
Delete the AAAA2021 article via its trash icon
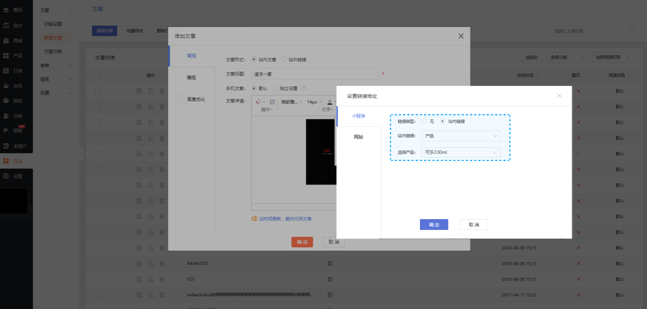(x=162, y=264)
